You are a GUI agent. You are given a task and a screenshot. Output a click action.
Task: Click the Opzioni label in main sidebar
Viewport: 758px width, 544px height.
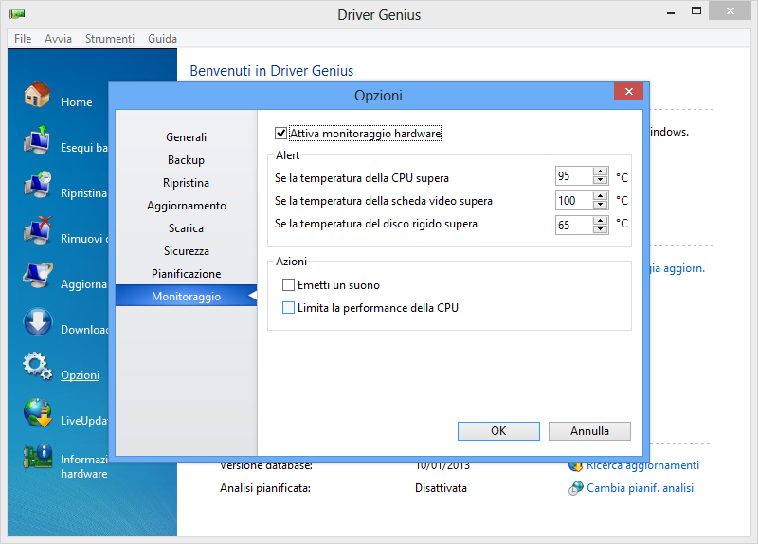(x=81, y=374)
